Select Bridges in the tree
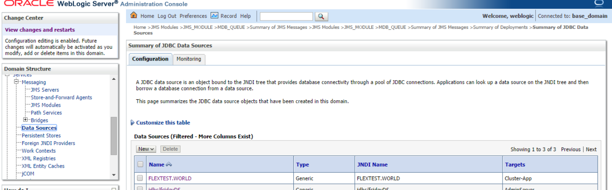This screenshot has width=612, height=190. [39, 120]
